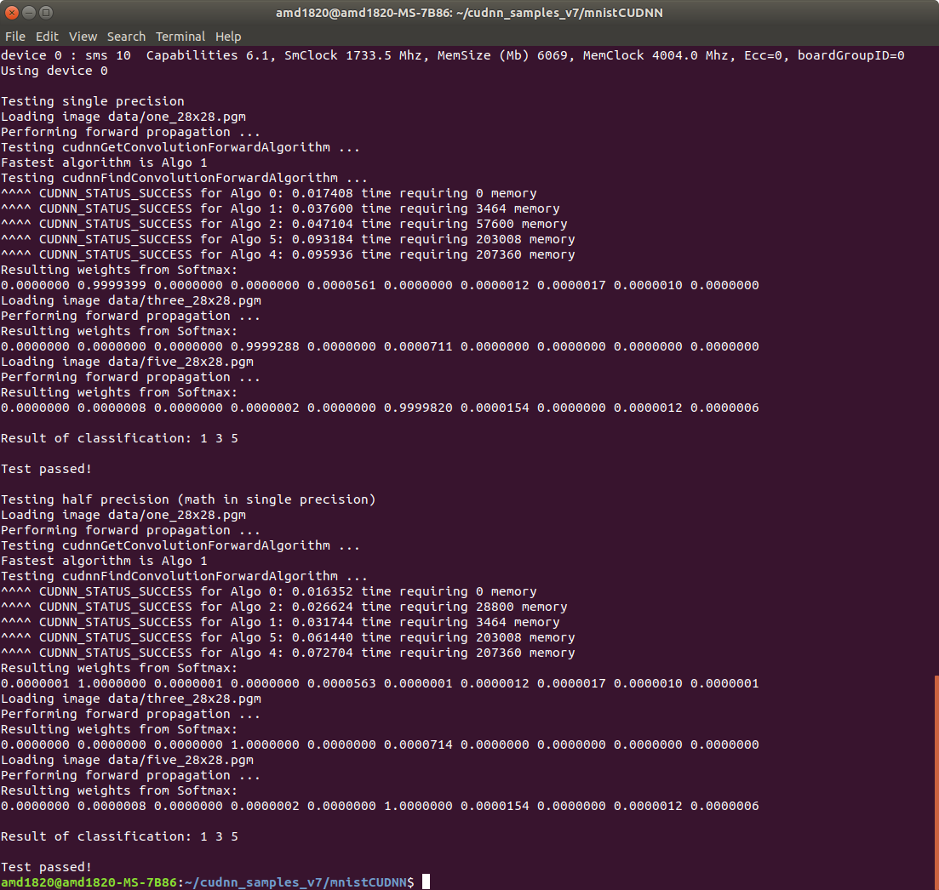Open the Help menu
The image size is (939, 890).
pos(228,37)
